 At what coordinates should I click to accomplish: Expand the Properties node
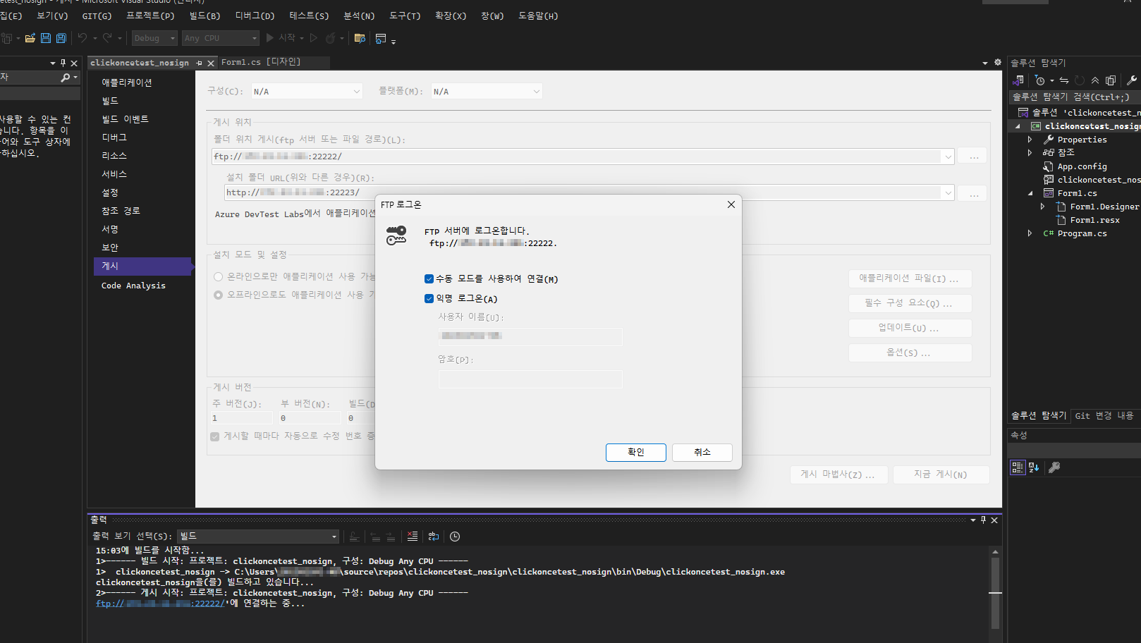[1030, 140]
